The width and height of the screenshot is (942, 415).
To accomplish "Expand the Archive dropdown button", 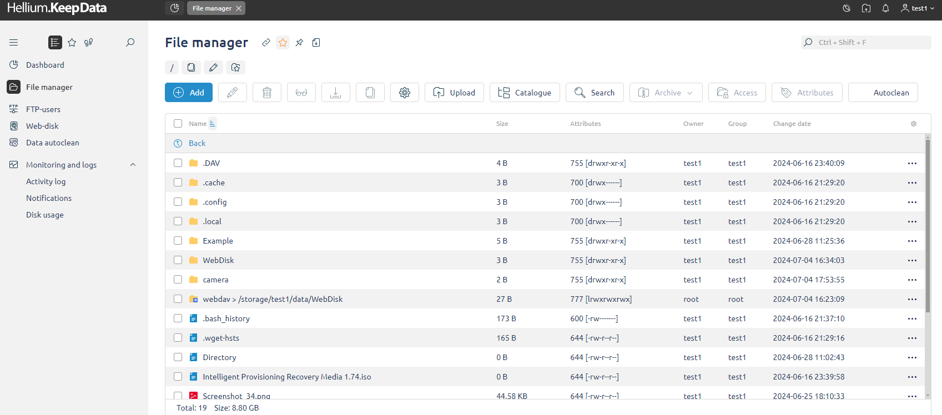I will [x=666, y=93].
